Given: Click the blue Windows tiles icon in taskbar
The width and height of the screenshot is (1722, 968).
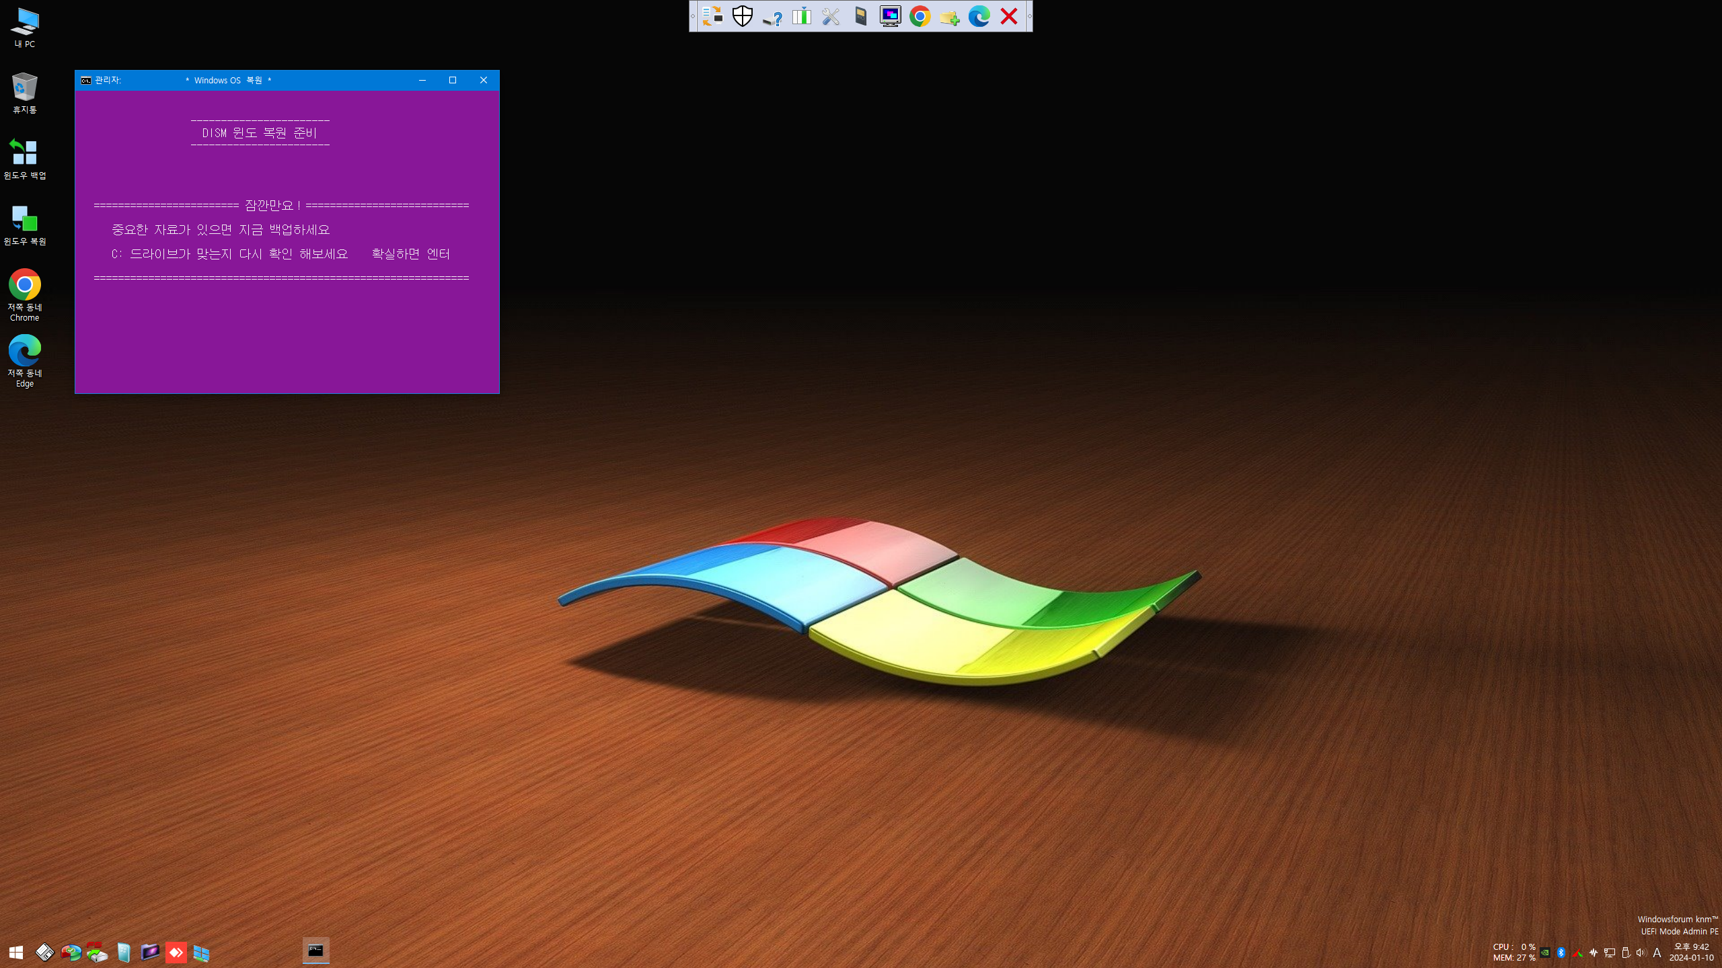Looking at the screenshot, I should (201, 953).
